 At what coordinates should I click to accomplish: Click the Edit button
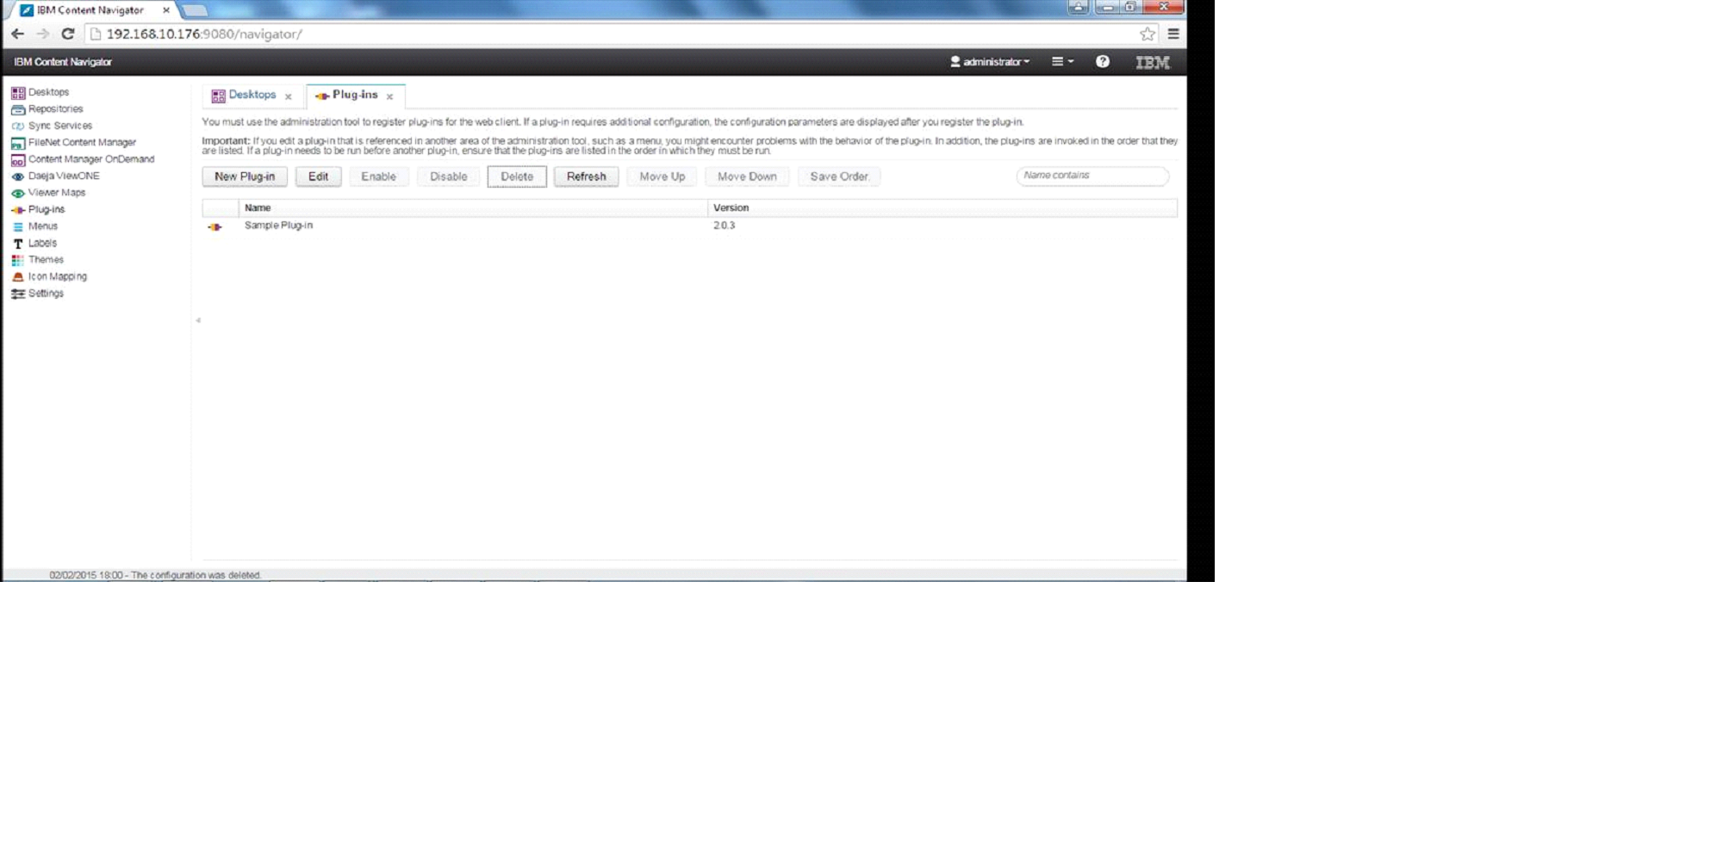318,176
